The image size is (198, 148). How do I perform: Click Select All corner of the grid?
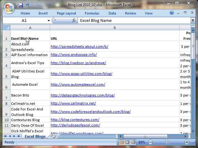point(6,28)
